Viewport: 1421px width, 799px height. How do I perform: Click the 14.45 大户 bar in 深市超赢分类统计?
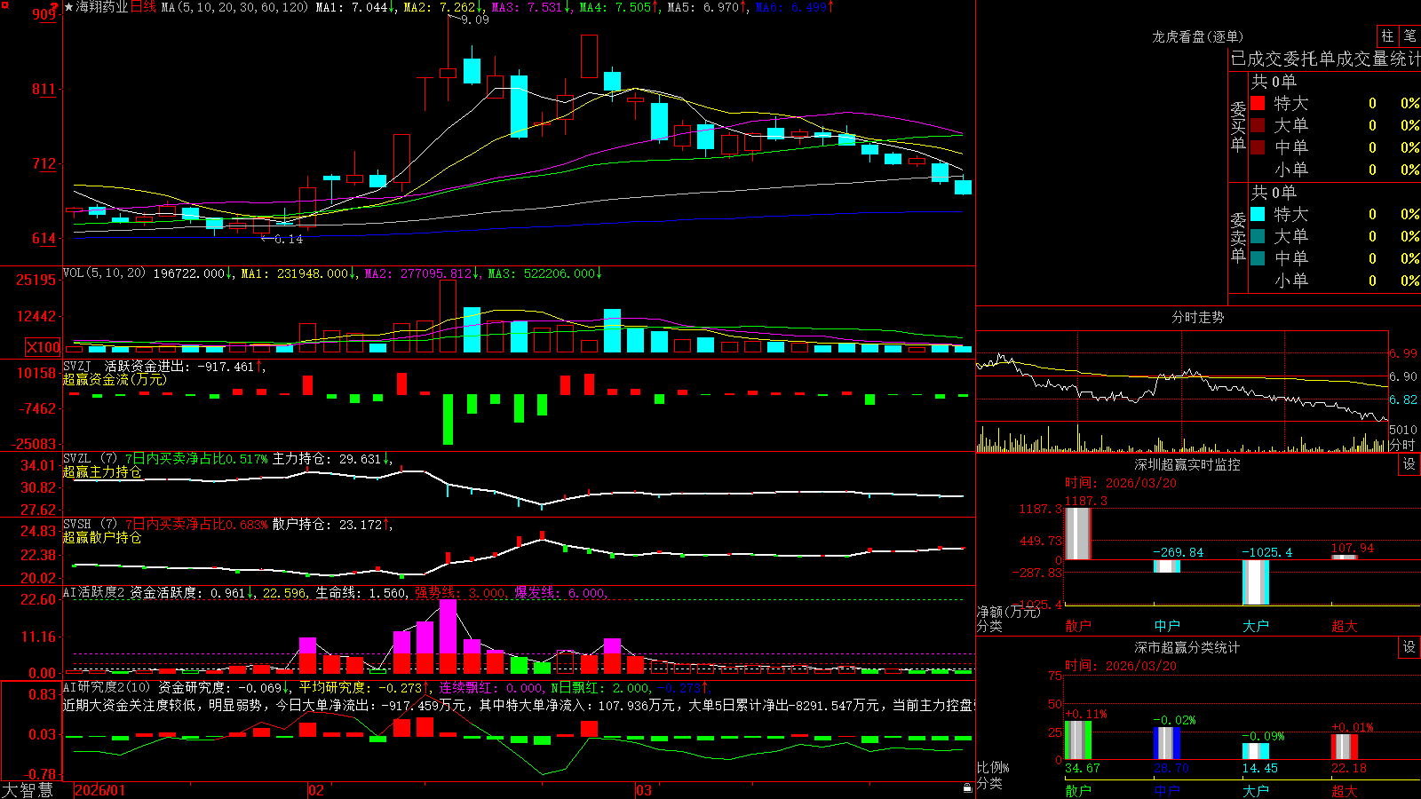1256,751
